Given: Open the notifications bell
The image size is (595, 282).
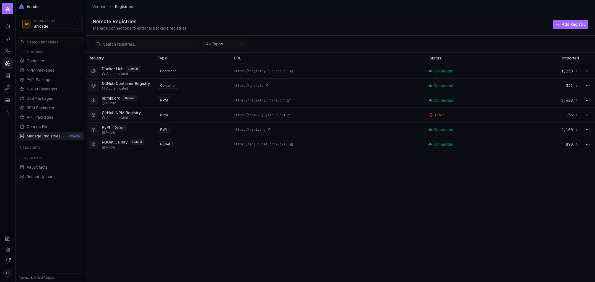Looking at the screenshot, I should (8, 261).
